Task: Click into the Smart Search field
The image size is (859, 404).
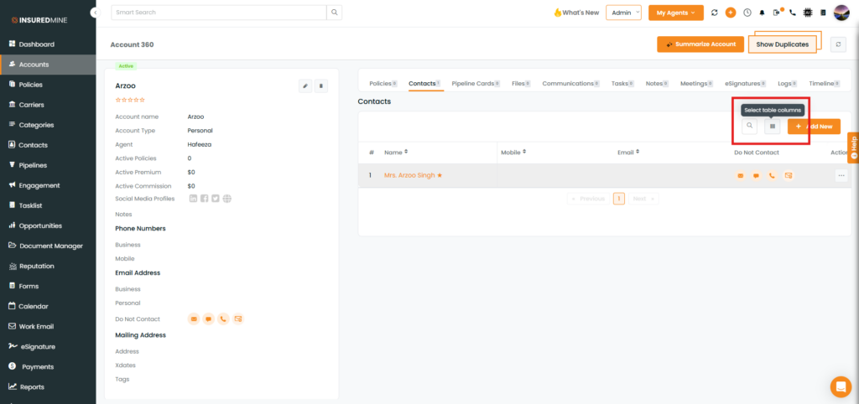Action: point(218,13)
